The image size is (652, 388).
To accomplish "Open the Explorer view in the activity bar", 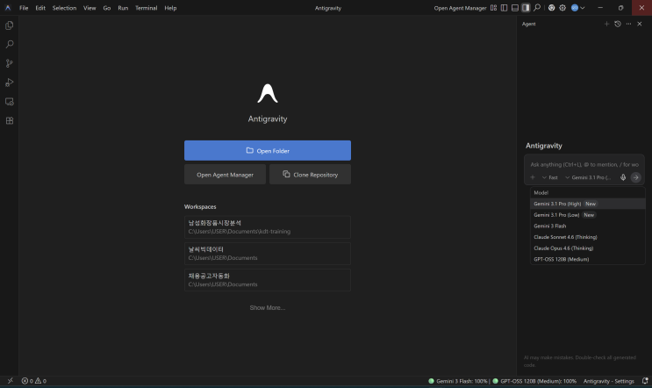I will point(9,25).
